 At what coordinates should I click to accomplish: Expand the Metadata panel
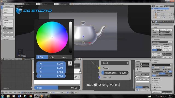point(156,60)
